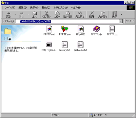Open the ヘルプ(H) menu
This screenshot has height=118, width=136.
tap(76, 8)
